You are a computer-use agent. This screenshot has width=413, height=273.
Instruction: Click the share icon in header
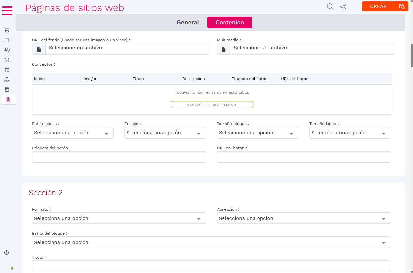pos(343,7)
